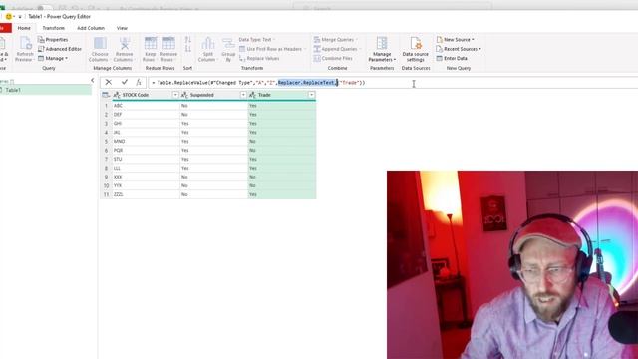Screen dimensions: 638x359
Task: Open the Advanced Editor
Action: [x=60, y=49]
